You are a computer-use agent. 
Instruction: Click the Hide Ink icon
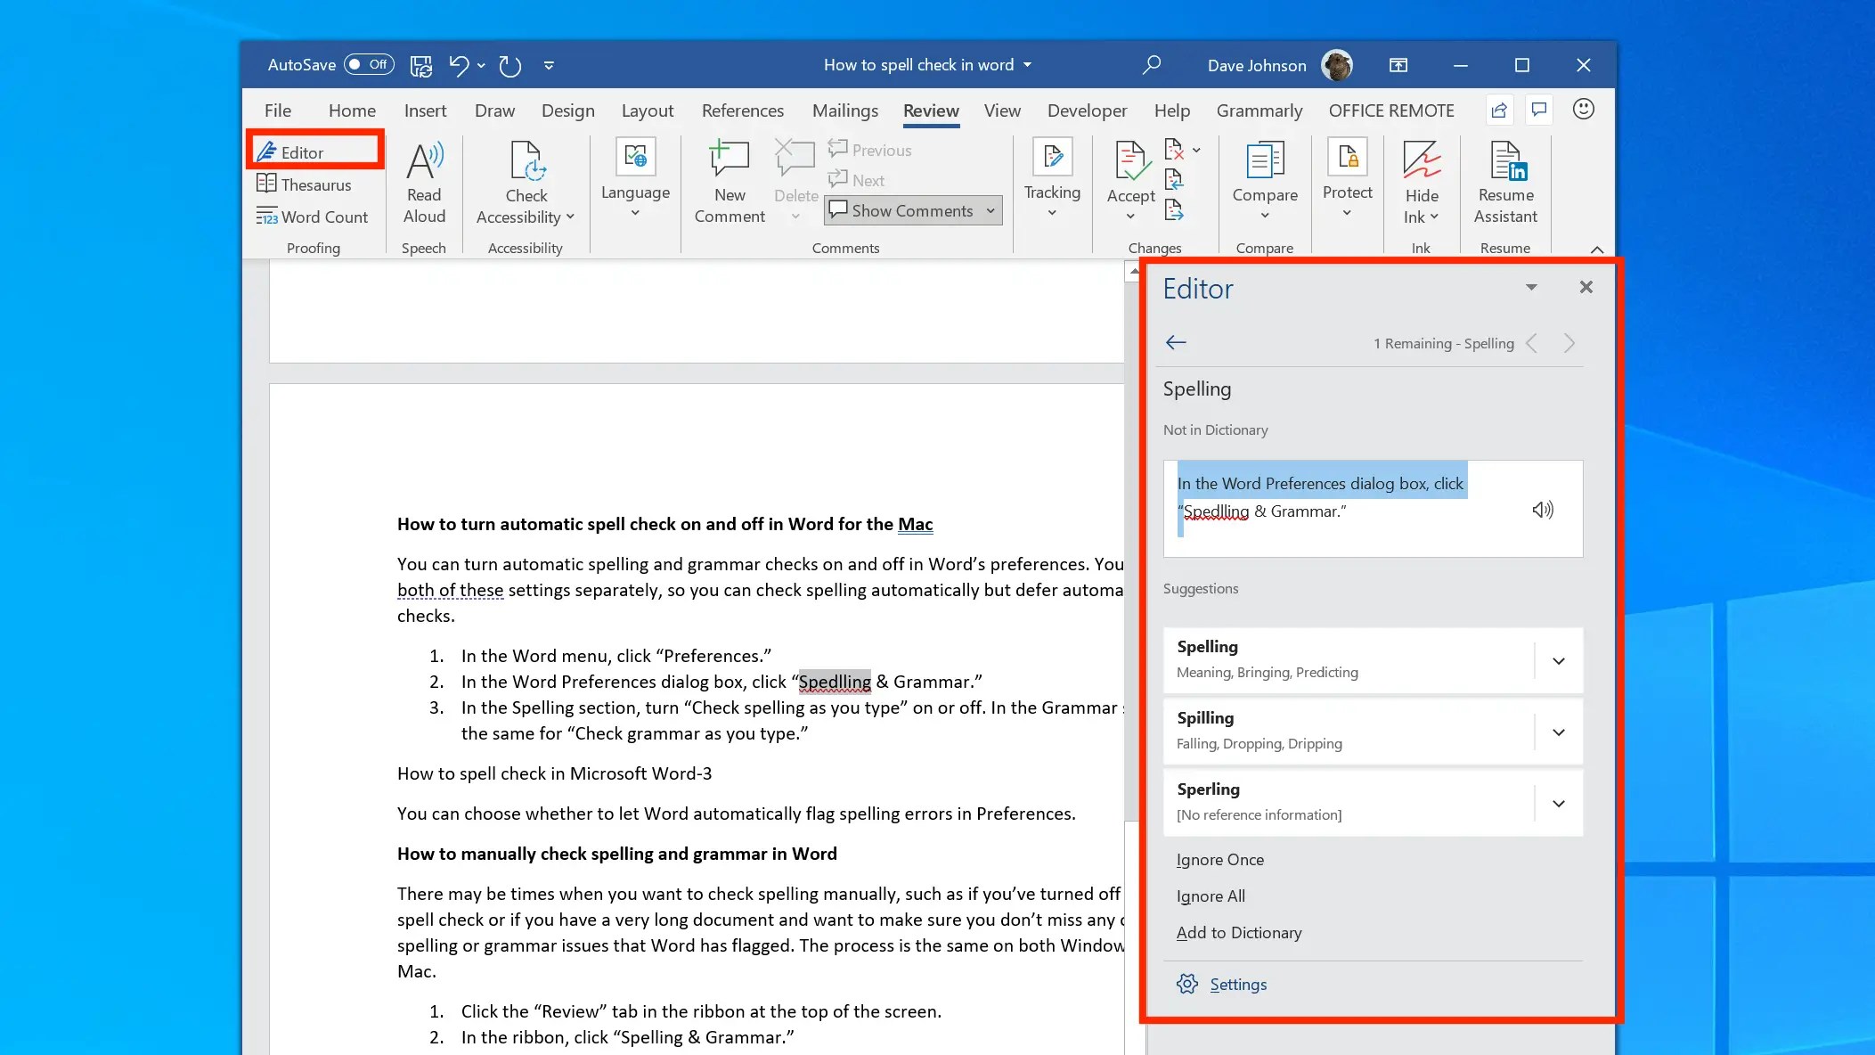pos(1421,161)
